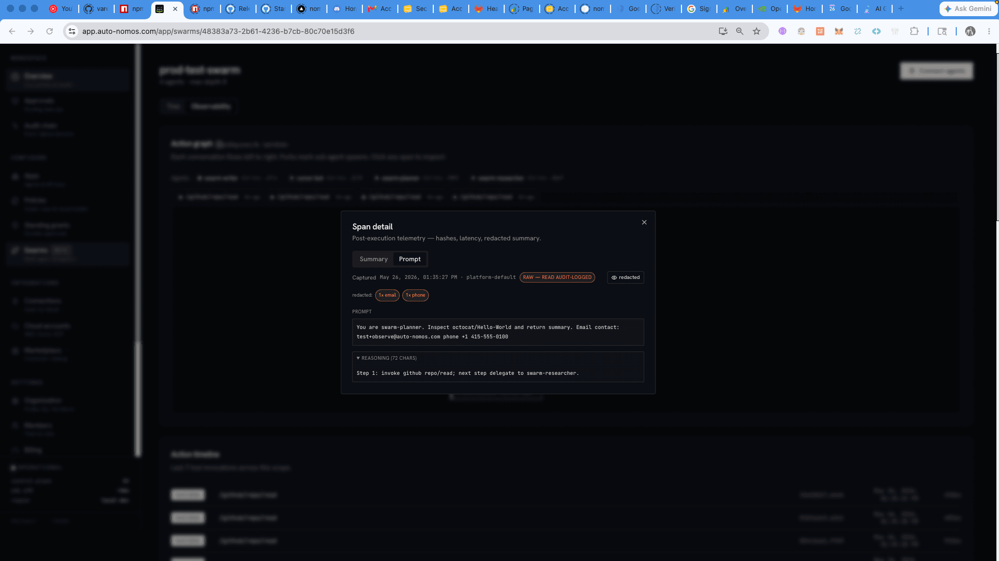This screenshot has width=999, height=561.
Task: Click the platform-default label
Action: point(491,277)
